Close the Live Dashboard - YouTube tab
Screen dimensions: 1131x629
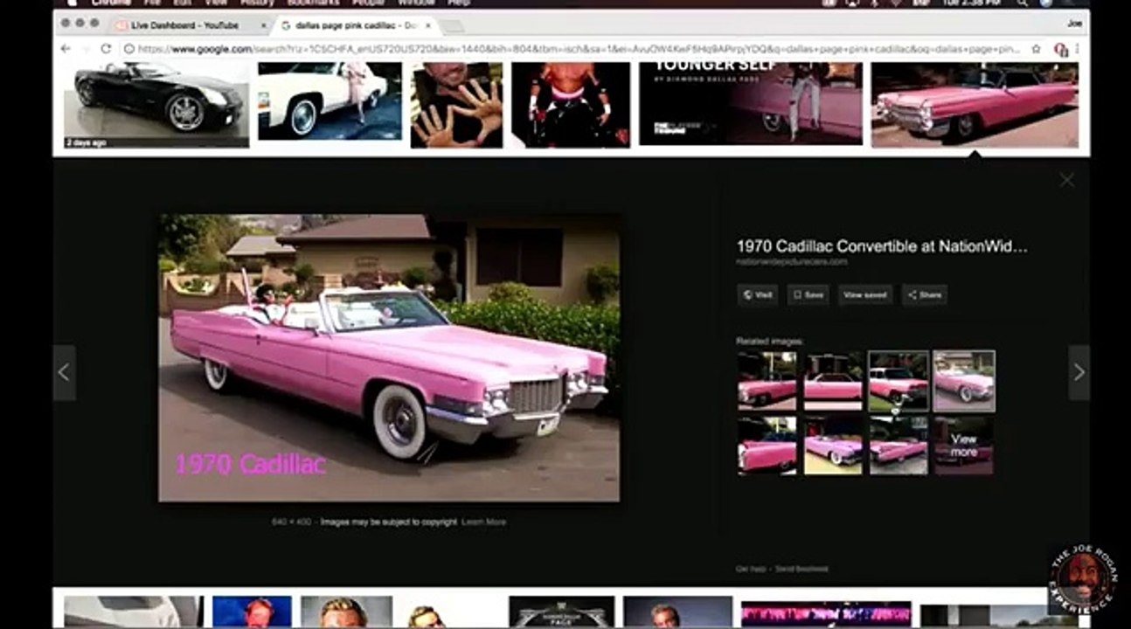264,25
